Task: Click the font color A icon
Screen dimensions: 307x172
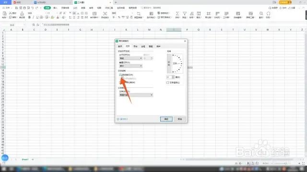Action: coord(58,17)
